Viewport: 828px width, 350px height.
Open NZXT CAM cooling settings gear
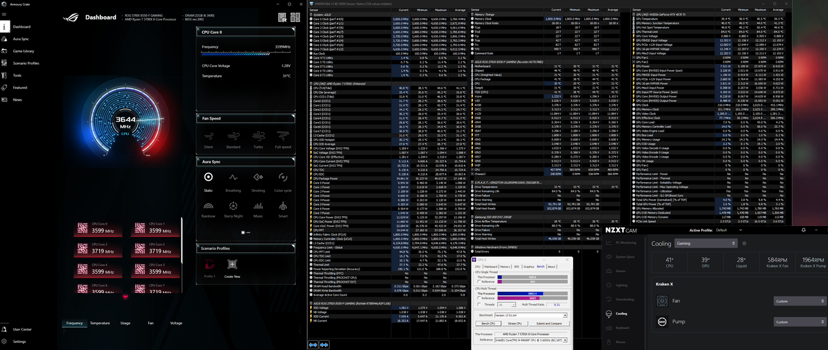745,243
